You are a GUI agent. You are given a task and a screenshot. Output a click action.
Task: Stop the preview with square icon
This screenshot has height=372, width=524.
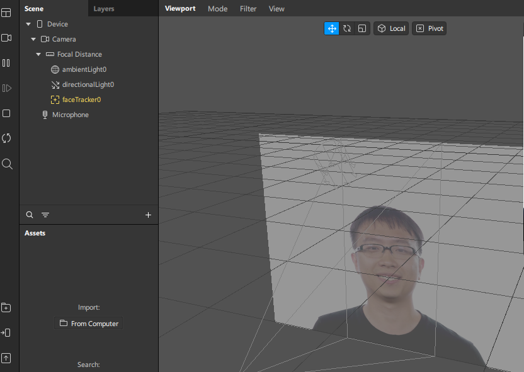coord(6,113)
